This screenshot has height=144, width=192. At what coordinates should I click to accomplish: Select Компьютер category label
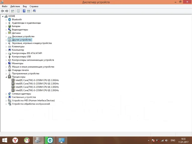(x=18, y=50)
